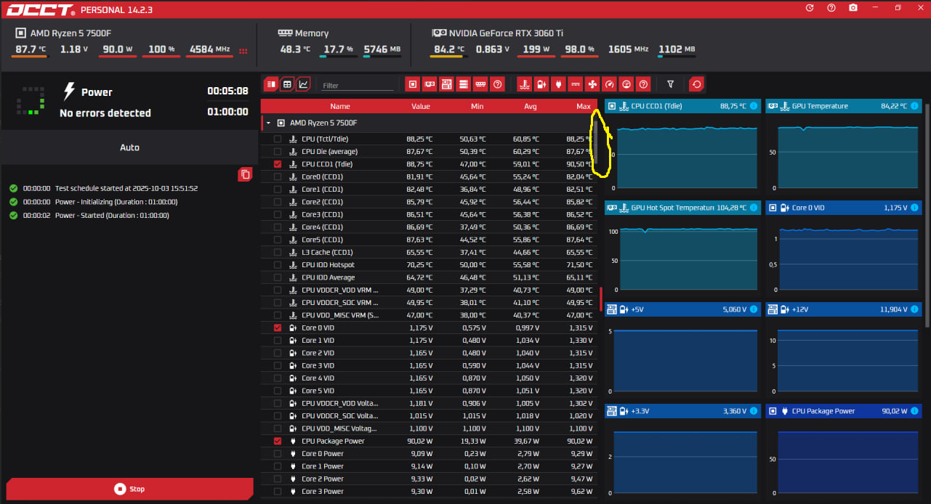This screenshot has width=931, height=504.
Task: Reset min/max values with the refresh icon
Action: tap(696, 84)
